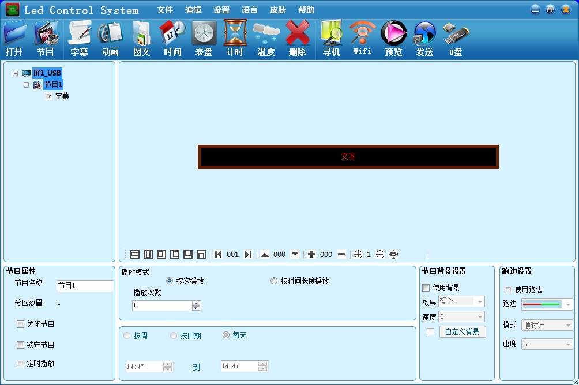Image resolution: width=579 pixels, height=385 pixels.
Task: Pick the 按日期 schedule option
Action: point(174,335)
